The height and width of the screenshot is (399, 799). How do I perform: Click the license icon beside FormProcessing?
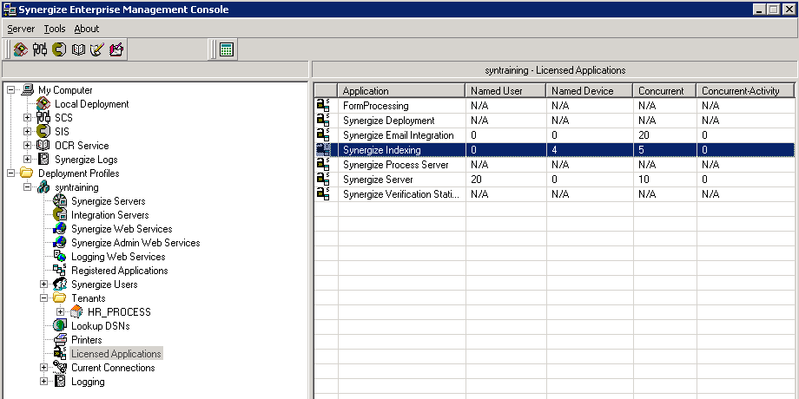pyautogui.click(x=323, y=106)
